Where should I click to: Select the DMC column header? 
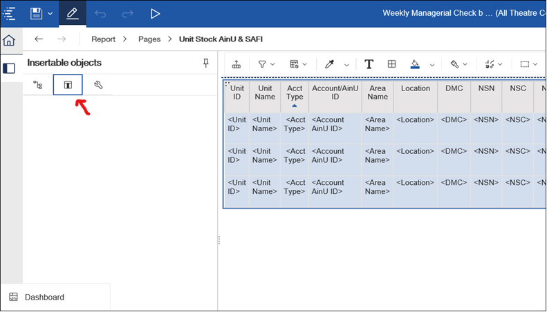click(x=454, y=97)
